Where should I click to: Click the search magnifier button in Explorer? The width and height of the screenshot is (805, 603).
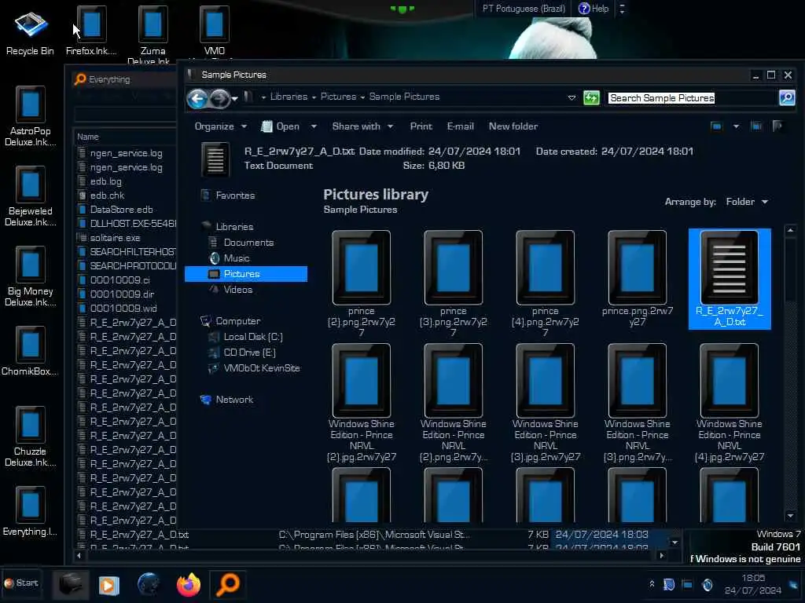click(x=786, y=97)
